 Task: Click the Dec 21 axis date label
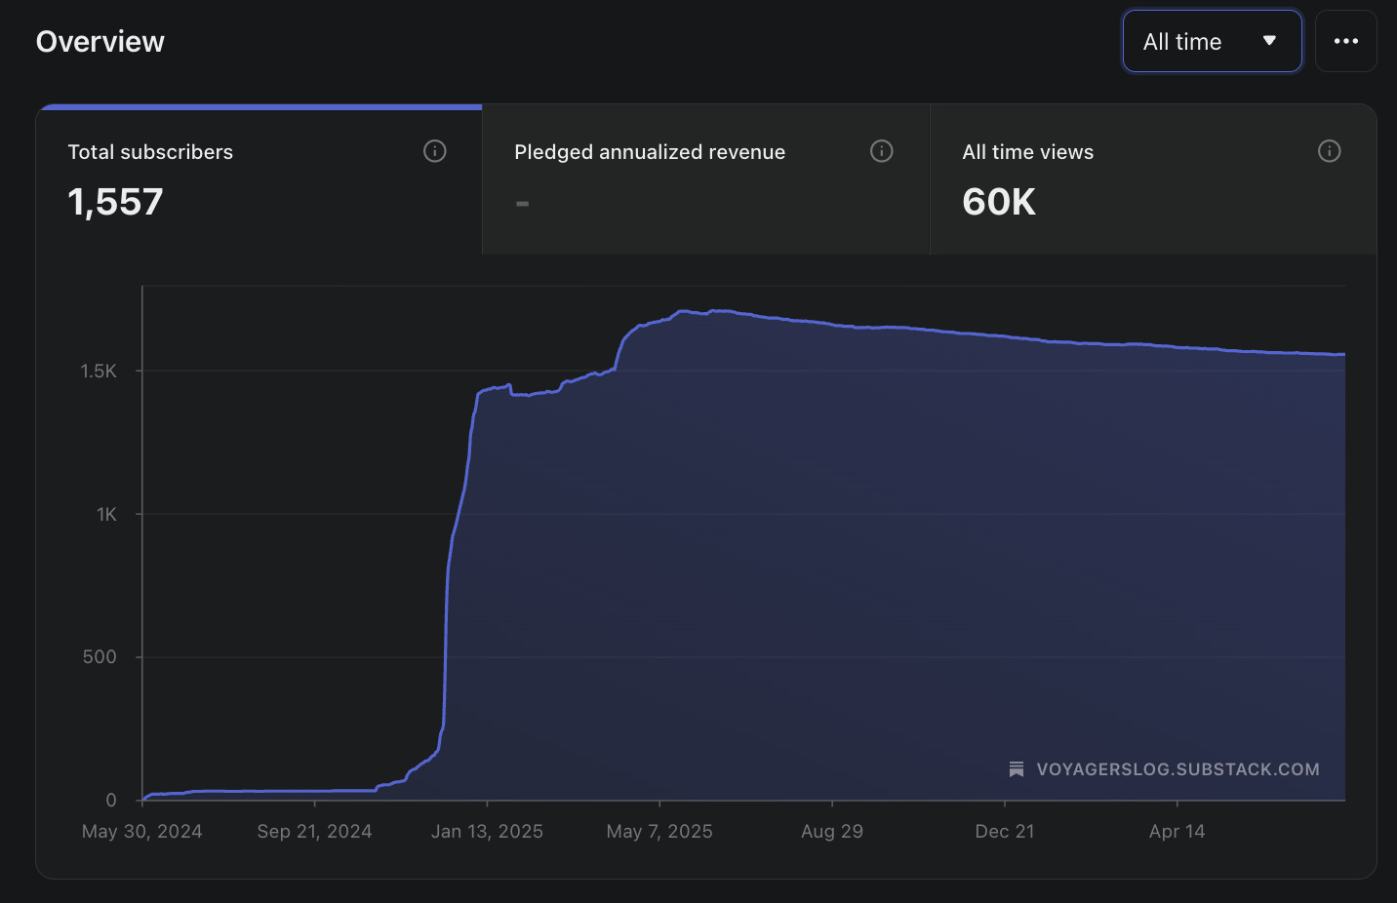tap(1005, 832)
